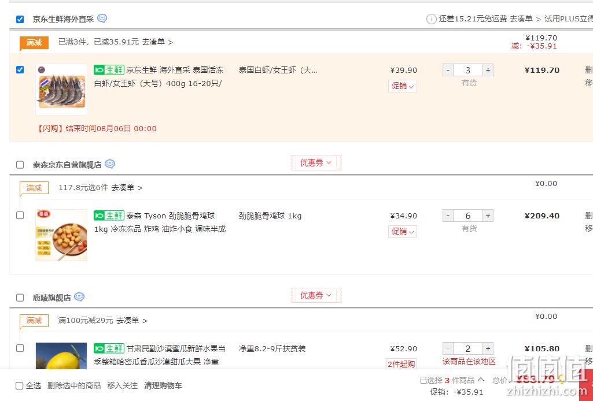Click shrimp subtotal ¥119.70 in item row
This screenshot has width=593, height=401.
(542, 70)
